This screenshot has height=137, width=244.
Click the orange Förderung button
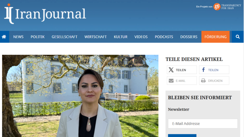216,37
